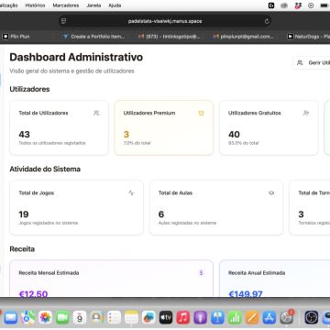Open Photos app in the Dock
The height and width of the screenshot is (330, 330).
coord(46,318)
